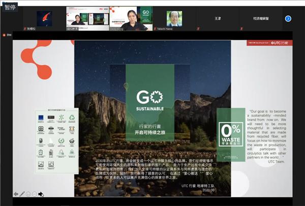Click the 0% WASTE green badge
This screenshot has width=305, height=206.
click(231, 135)
